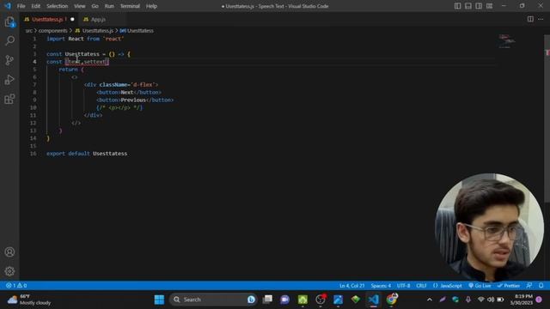Click the taskbar Search box
Screen dimensions: 550x309
(x=213, y=300)
